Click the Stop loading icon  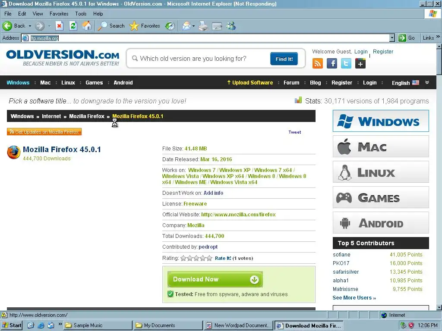[x=59, y=26]
